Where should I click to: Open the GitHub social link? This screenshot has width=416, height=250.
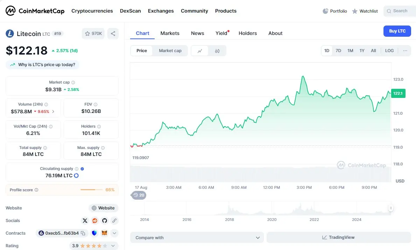coord(105,221)
